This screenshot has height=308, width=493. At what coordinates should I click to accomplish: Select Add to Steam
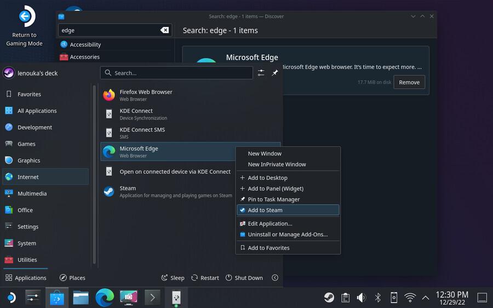288,210
